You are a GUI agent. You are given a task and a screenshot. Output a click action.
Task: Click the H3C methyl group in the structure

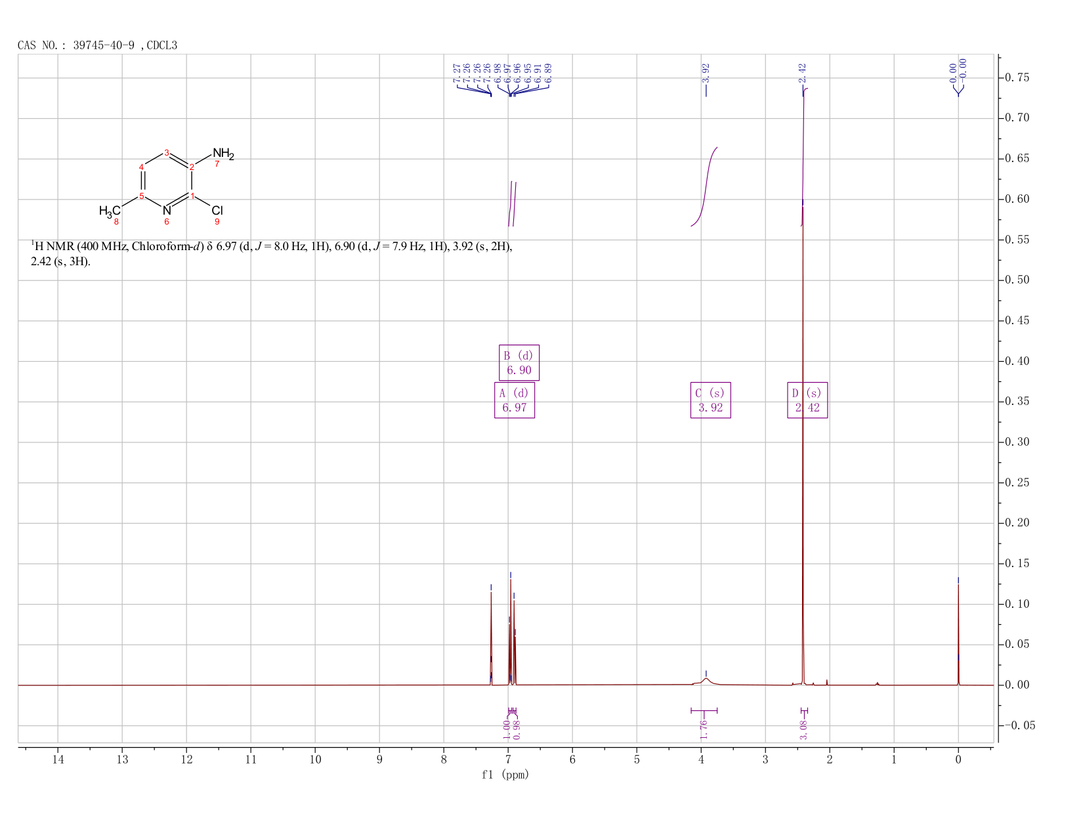110,211
